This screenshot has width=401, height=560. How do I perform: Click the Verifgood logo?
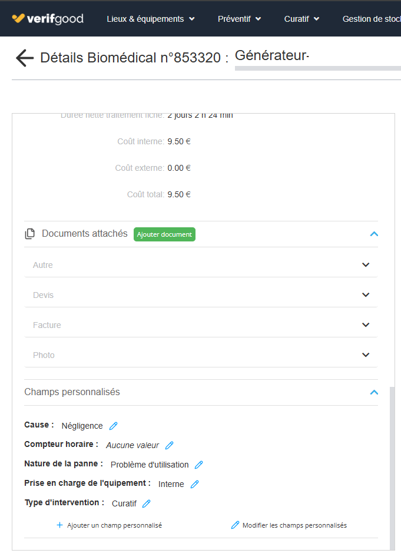[48, 19]
